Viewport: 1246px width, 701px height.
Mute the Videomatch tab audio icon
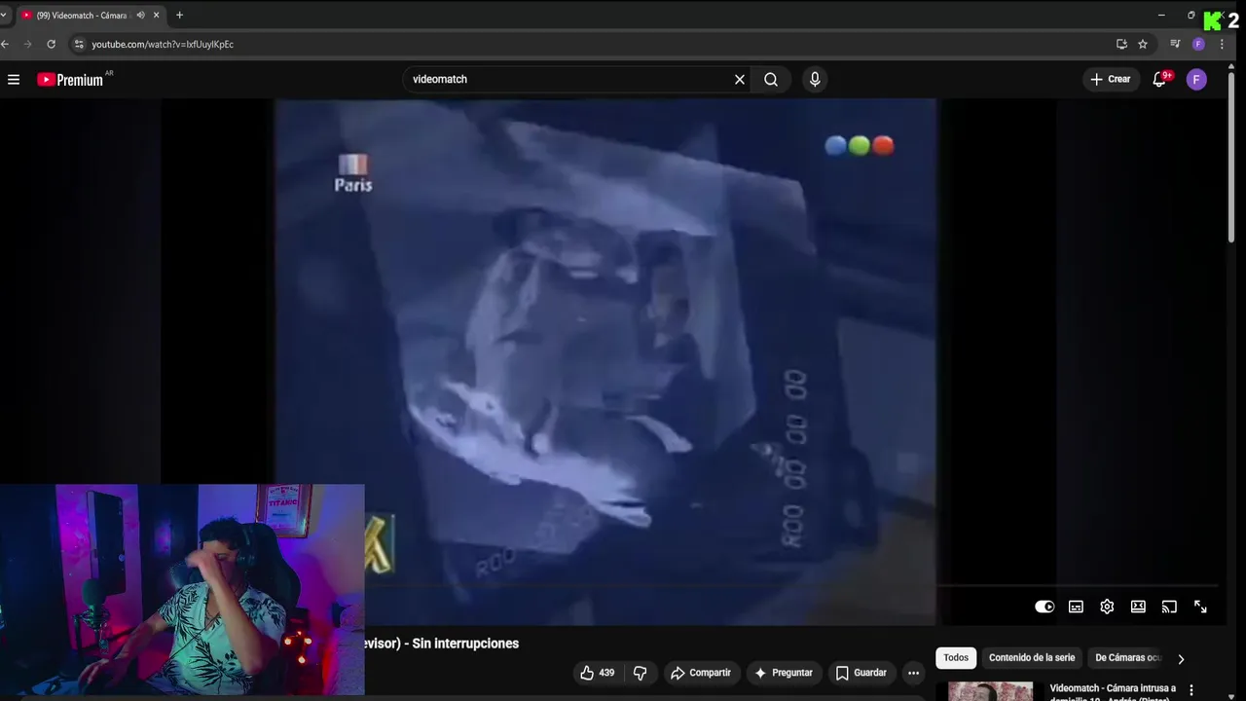coord(140,16)
